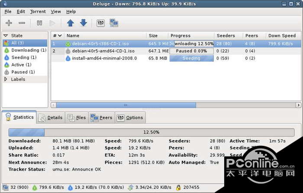The image size is (303, 193).
Task: Switch to the Options tab
Action: (x=130, y=117)
